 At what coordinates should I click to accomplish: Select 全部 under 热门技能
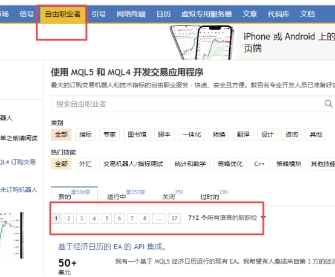[61, 164]
